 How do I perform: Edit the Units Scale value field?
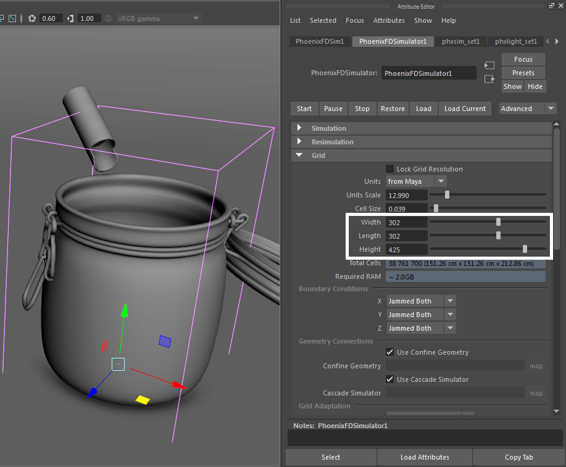[x=407, y=195]
